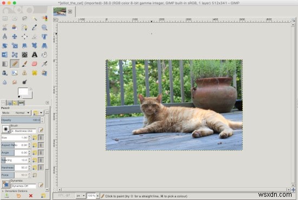Close the elliot_the_cat image tab
Screen dimensions: 298x200
(70, 11)
